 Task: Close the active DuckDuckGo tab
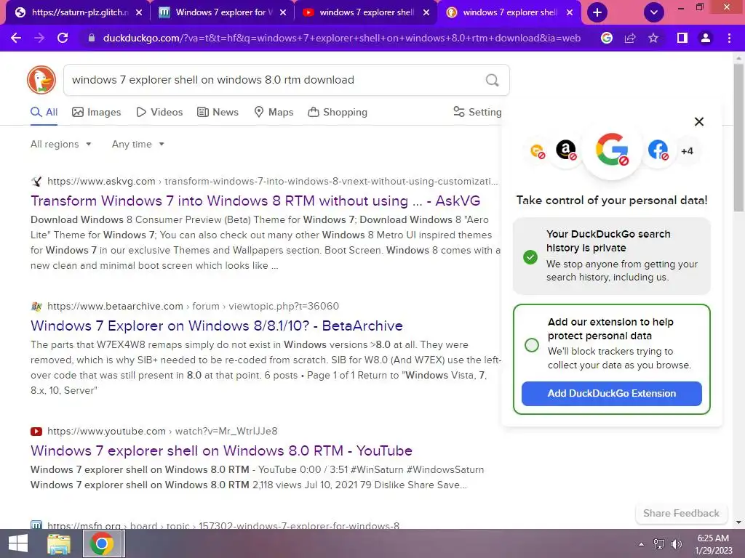[x=570, y=13]
